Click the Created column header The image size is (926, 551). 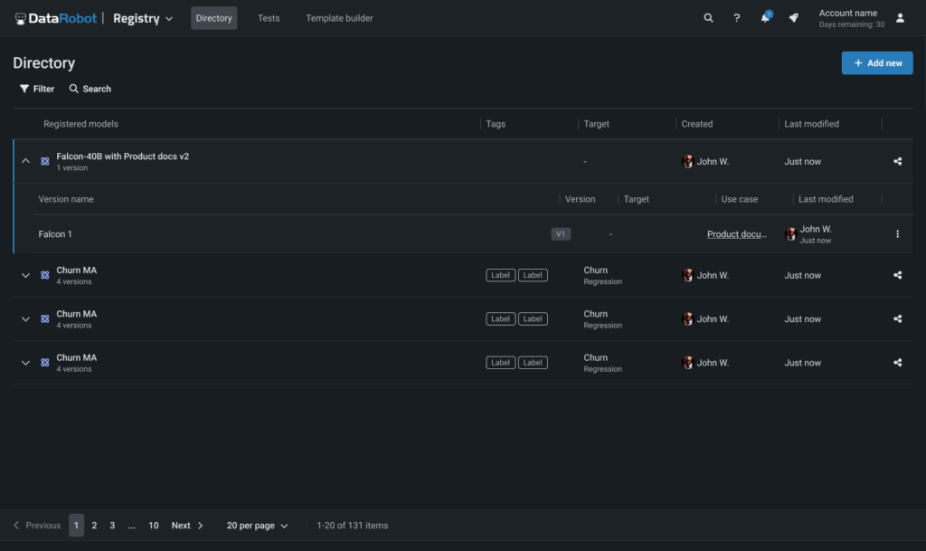click(x=697, y=124)
